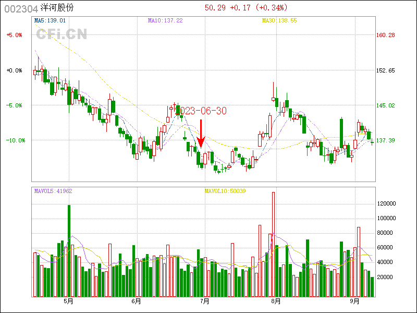Select the MA10:137.22 indicator label
The height and width of the screenshot is (313, 417).
[165, 20]
